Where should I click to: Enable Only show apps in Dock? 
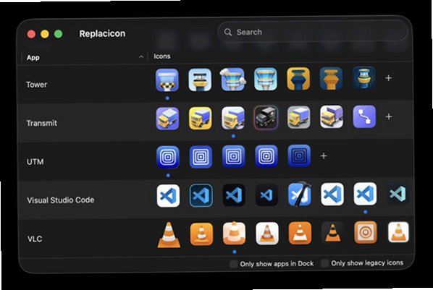click(x=234, y=264)
